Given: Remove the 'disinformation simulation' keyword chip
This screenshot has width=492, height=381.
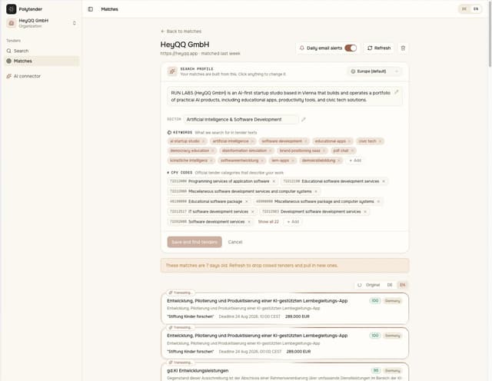Looking at the screenshot, I should pos(270,151).
